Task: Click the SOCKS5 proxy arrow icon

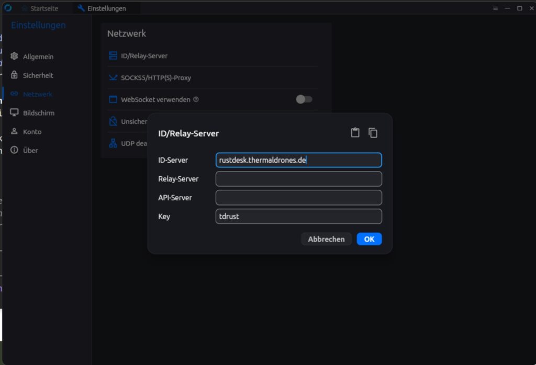Action: pos(113,77)
